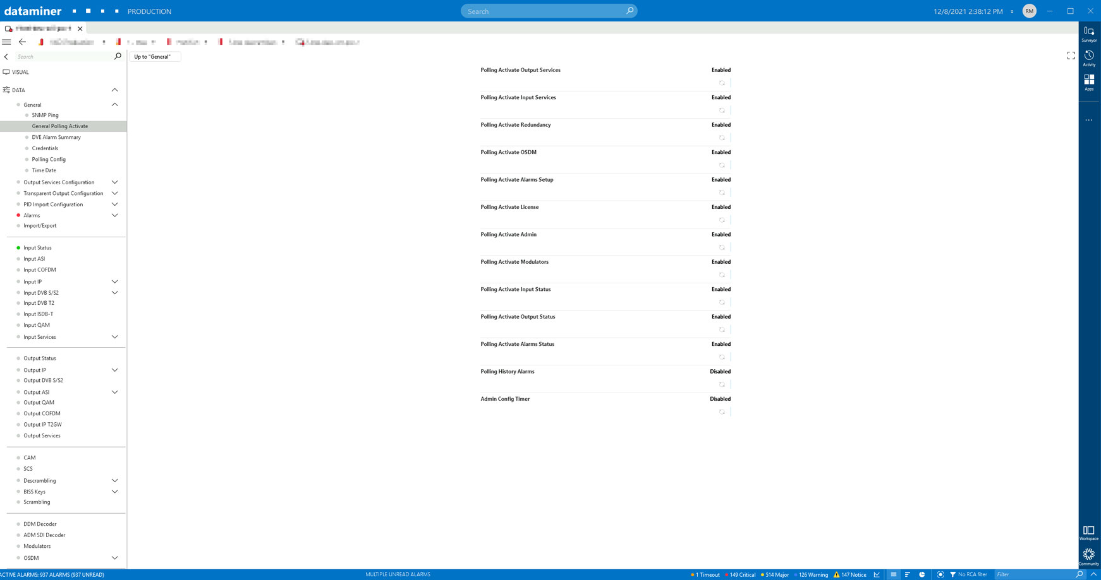
Task: Show the 147 Notice alarms
Action: [850, 575]
